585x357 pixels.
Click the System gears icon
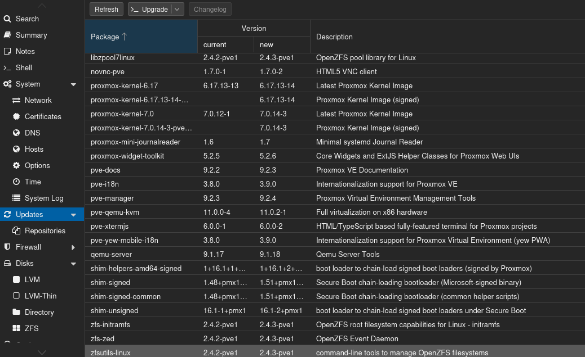(7, 84)
